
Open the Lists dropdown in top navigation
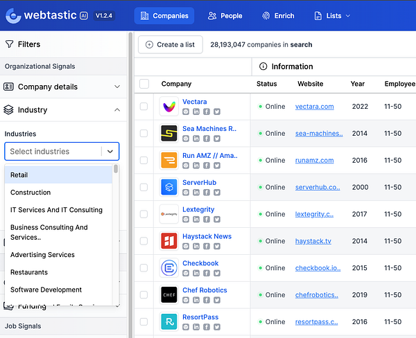[333, 16]
